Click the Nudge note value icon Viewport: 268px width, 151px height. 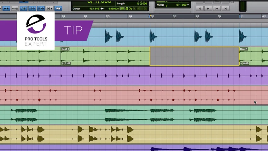coord(167,5)
